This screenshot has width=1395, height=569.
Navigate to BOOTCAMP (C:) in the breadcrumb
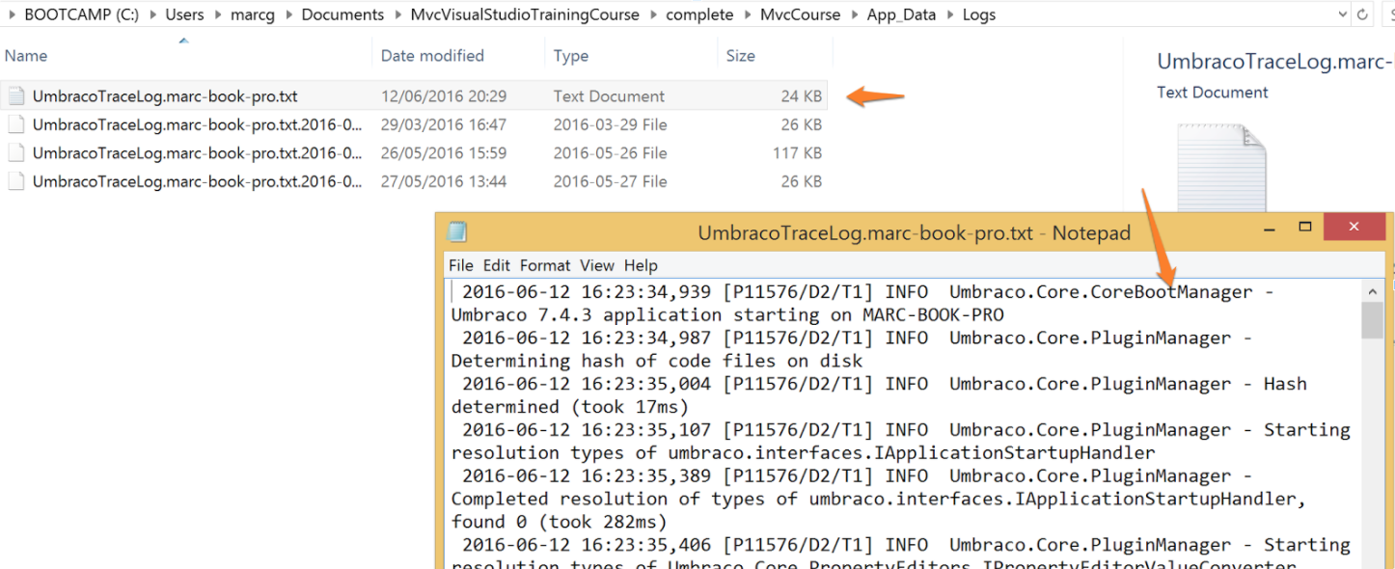pos(82,14)
